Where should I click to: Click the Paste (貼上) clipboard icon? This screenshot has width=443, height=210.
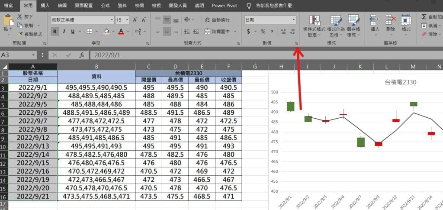(x=8, y=20)
